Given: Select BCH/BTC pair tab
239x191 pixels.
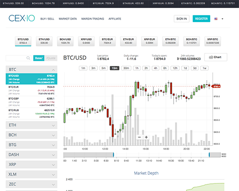Looking at the screenshot, I should pyautogui.click(x=192, y=41).
